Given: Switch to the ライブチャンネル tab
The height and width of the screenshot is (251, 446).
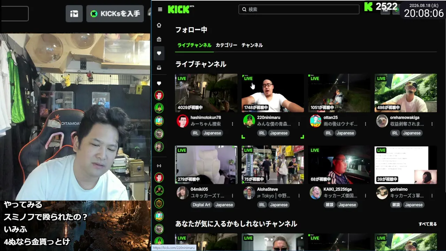Looking at the screenshot, I should coord(194,45).
